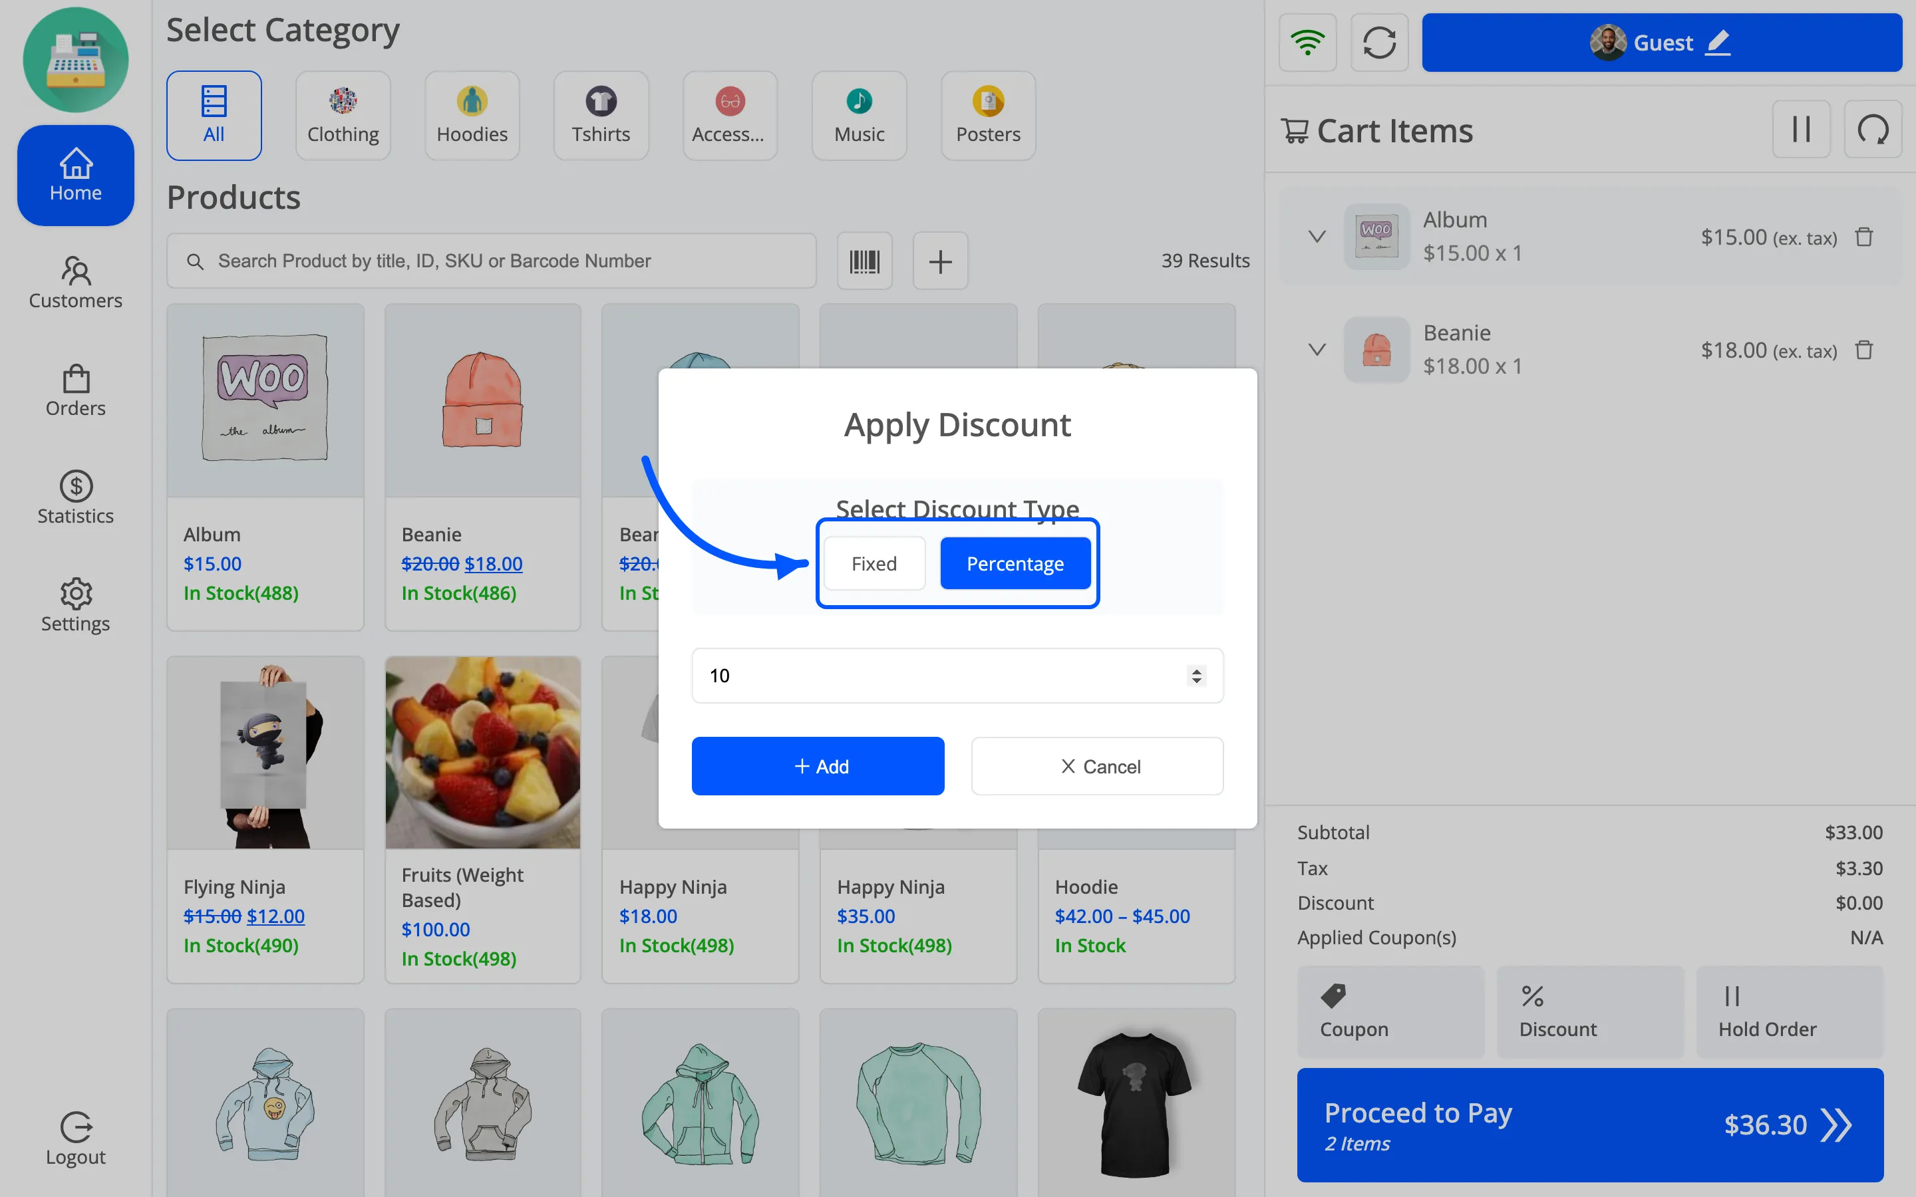View the Statistics section
Viewport: 1916px width, 1197px height.
(x=75, y=498)
